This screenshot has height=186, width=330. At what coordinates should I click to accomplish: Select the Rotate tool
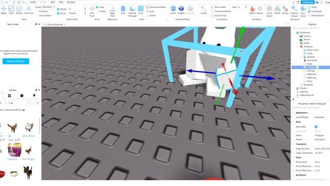(19, 10)
